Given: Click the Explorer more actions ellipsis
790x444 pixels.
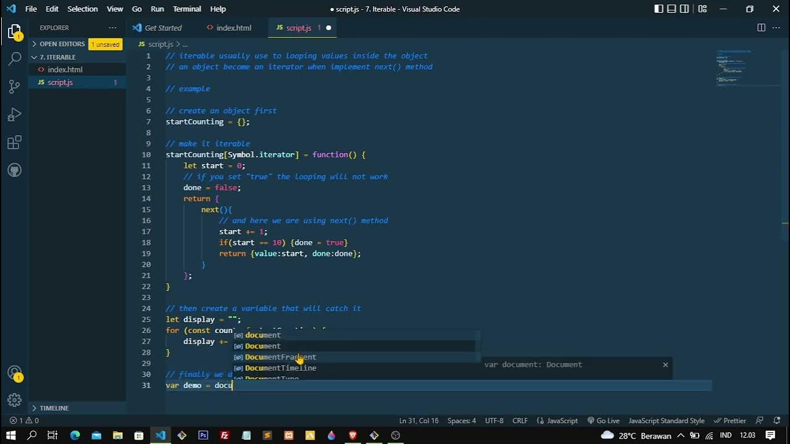Looking at the screenshot, I should 112,28.
